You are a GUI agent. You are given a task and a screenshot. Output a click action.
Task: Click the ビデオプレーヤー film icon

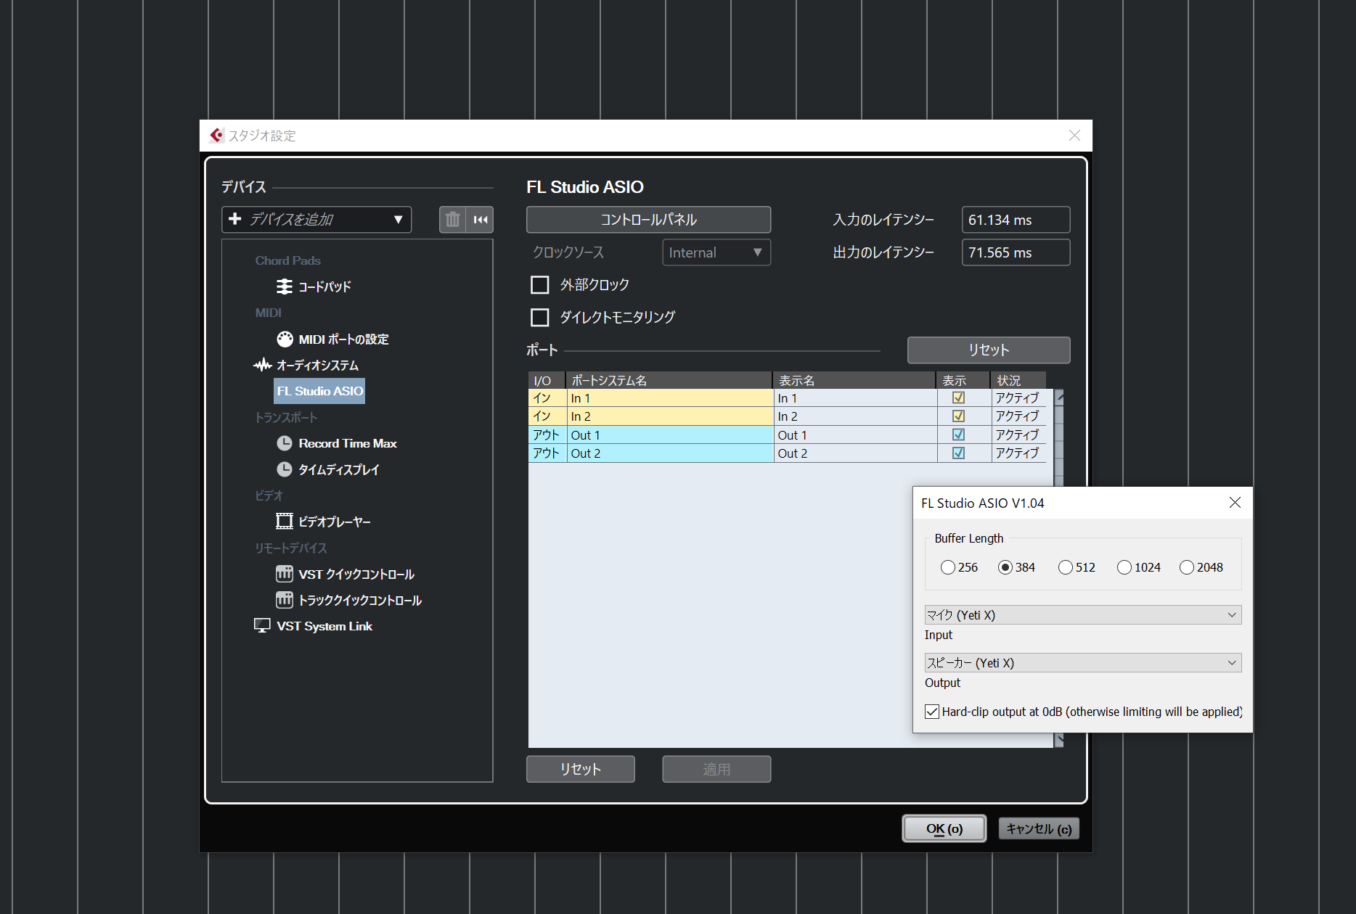285,522
